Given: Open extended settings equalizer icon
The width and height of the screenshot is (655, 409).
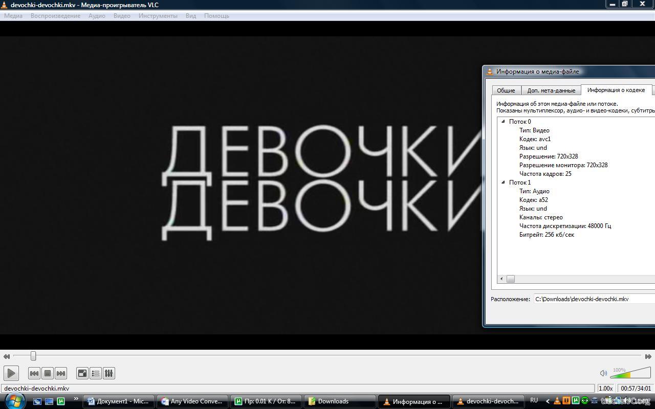Looking at the screenshot, I should click(109, 373).
